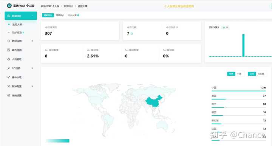Expand the CC 防护 submenu arrow
This screenshot has width=272, height=146.
tap(32, 68)
